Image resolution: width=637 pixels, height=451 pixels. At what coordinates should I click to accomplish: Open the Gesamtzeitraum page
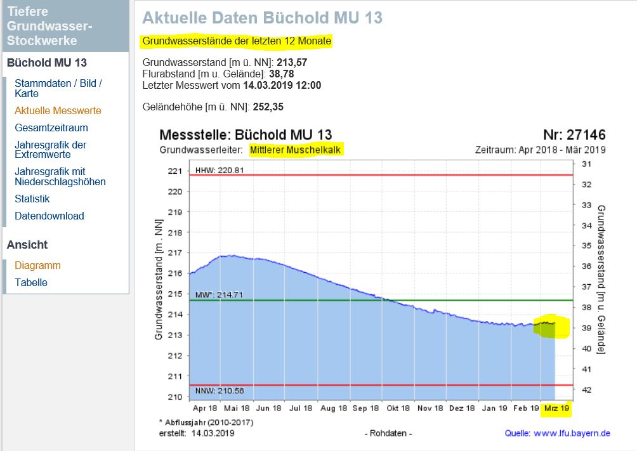(51, 127)
